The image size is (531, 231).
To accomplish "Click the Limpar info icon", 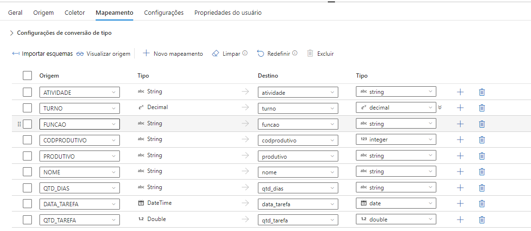I will 245,53.
